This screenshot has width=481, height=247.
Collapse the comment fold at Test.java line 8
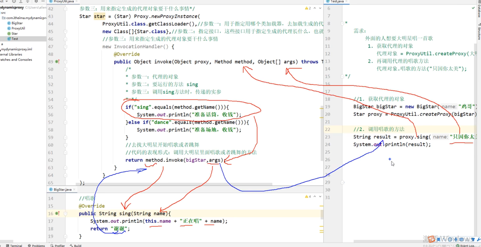click(x=342, y=23)
